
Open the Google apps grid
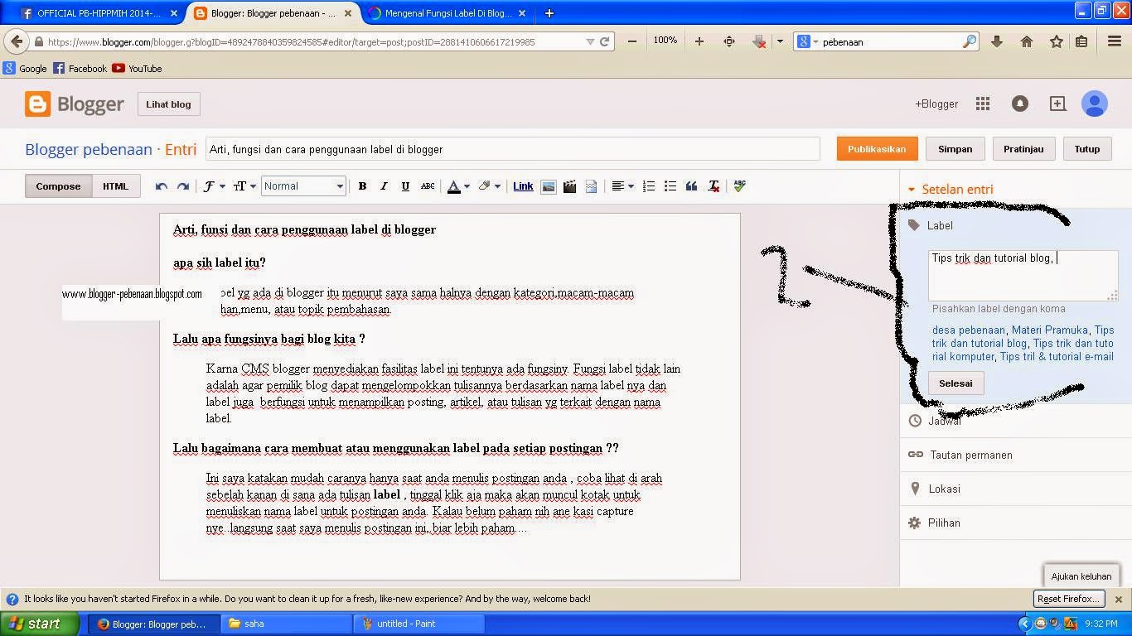point(983,104)
